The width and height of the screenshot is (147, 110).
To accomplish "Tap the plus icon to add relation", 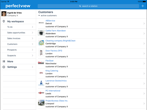I will pyautogui.click(x=142, y=6).
